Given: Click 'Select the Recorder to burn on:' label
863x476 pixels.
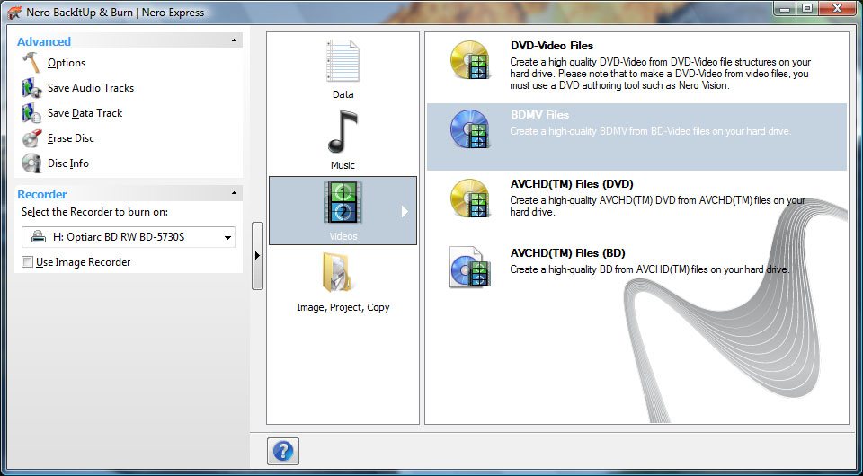Looking at the screenshot, I should (x=94, y=212).
